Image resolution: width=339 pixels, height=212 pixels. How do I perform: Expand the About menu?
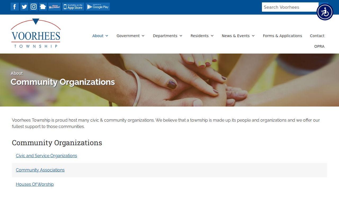point(100,36)
